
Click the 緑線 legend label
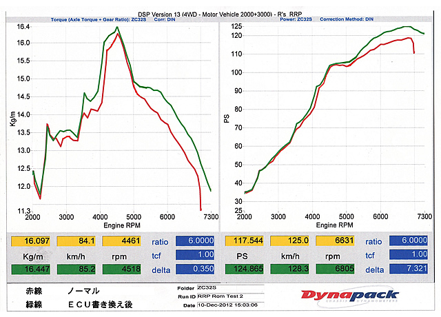coord(34,305)
